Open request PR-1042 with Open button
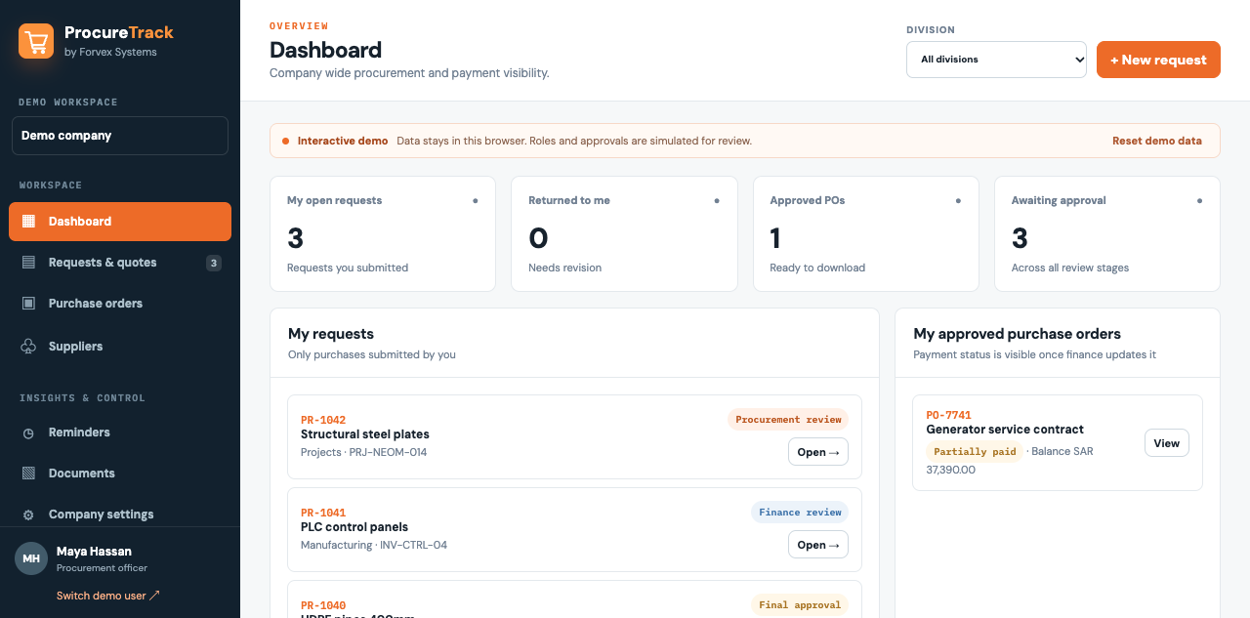The width and height of the screenshot is (1250, 618). point(818,452)
